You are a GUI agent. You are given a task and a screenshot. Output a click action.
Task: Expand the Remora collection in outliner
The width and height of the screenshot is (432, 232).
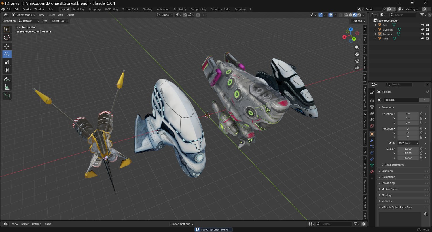[x=375, y=34]
